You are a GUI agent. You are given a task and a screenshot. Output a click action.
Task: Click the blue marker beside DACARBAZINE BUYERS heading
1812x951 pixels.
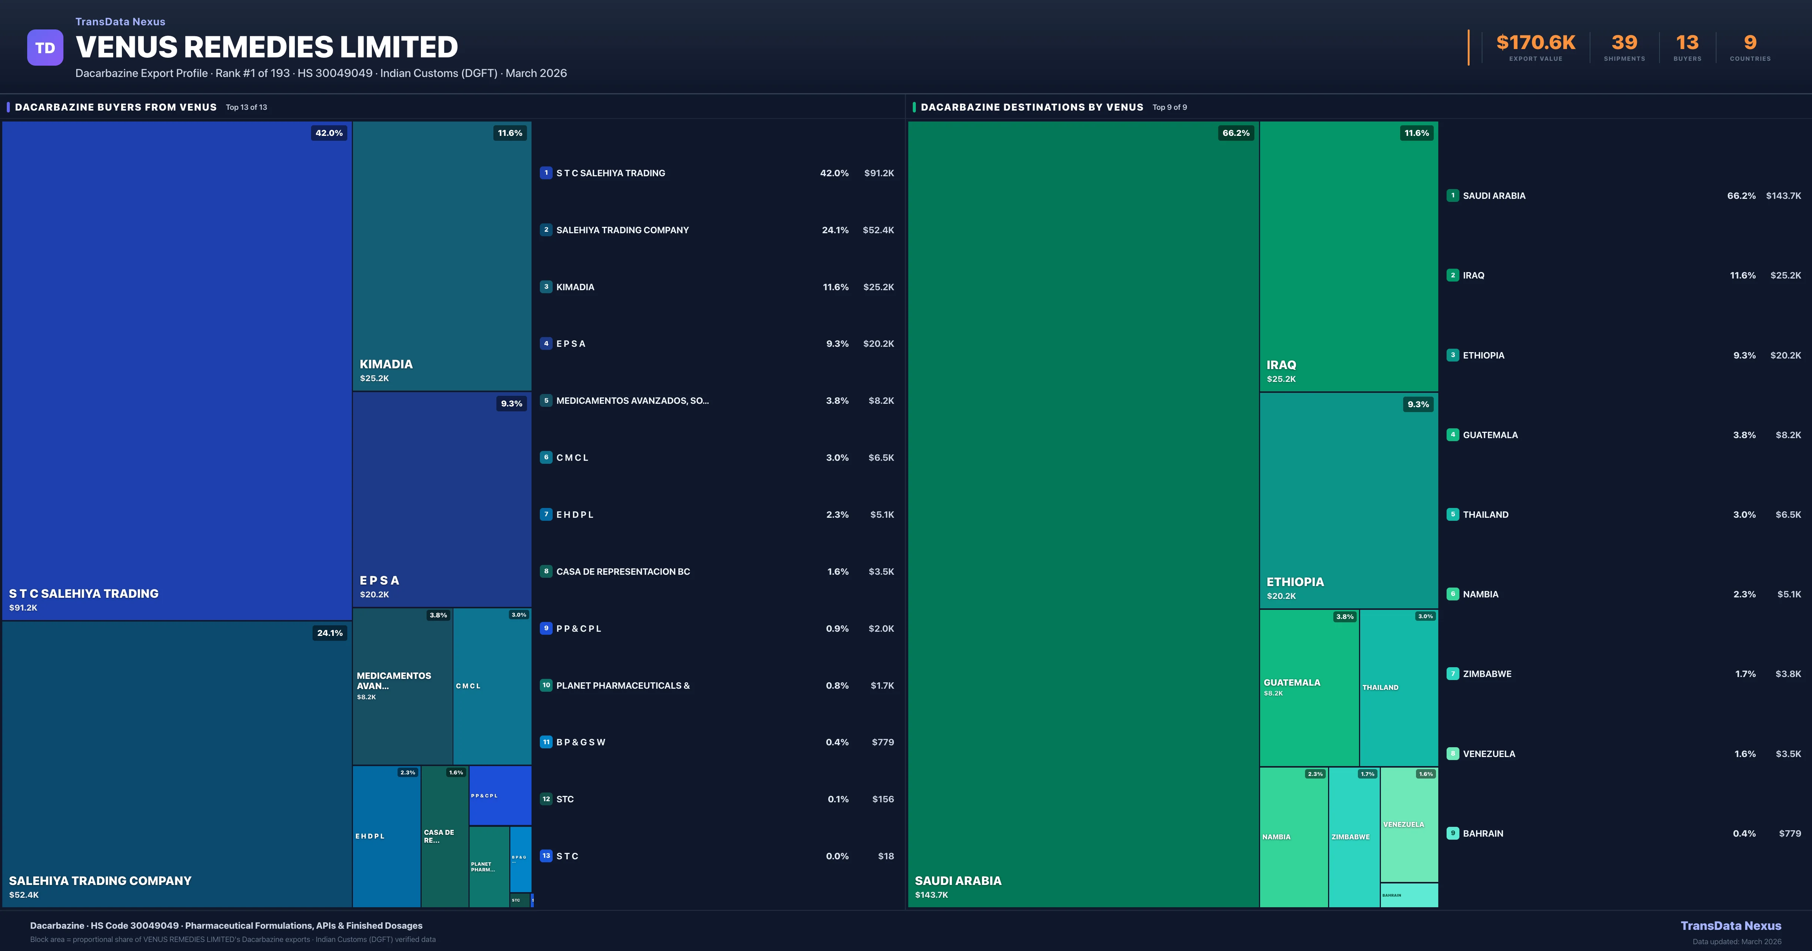click(8, 107)
